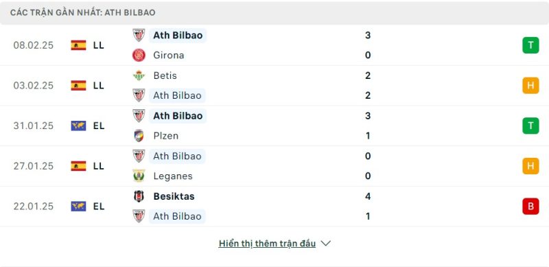Click the red B result badge
Image resolution: width=549 pixels, height=267 pixels.
(530, 206)
